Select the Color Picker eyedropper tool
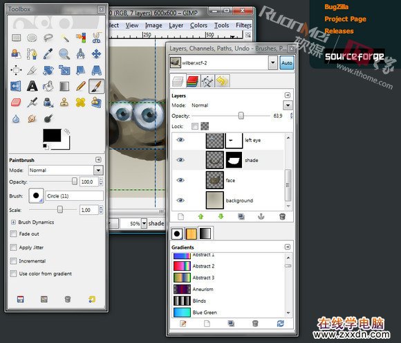401x343 pixels. [x=48, y=54]
